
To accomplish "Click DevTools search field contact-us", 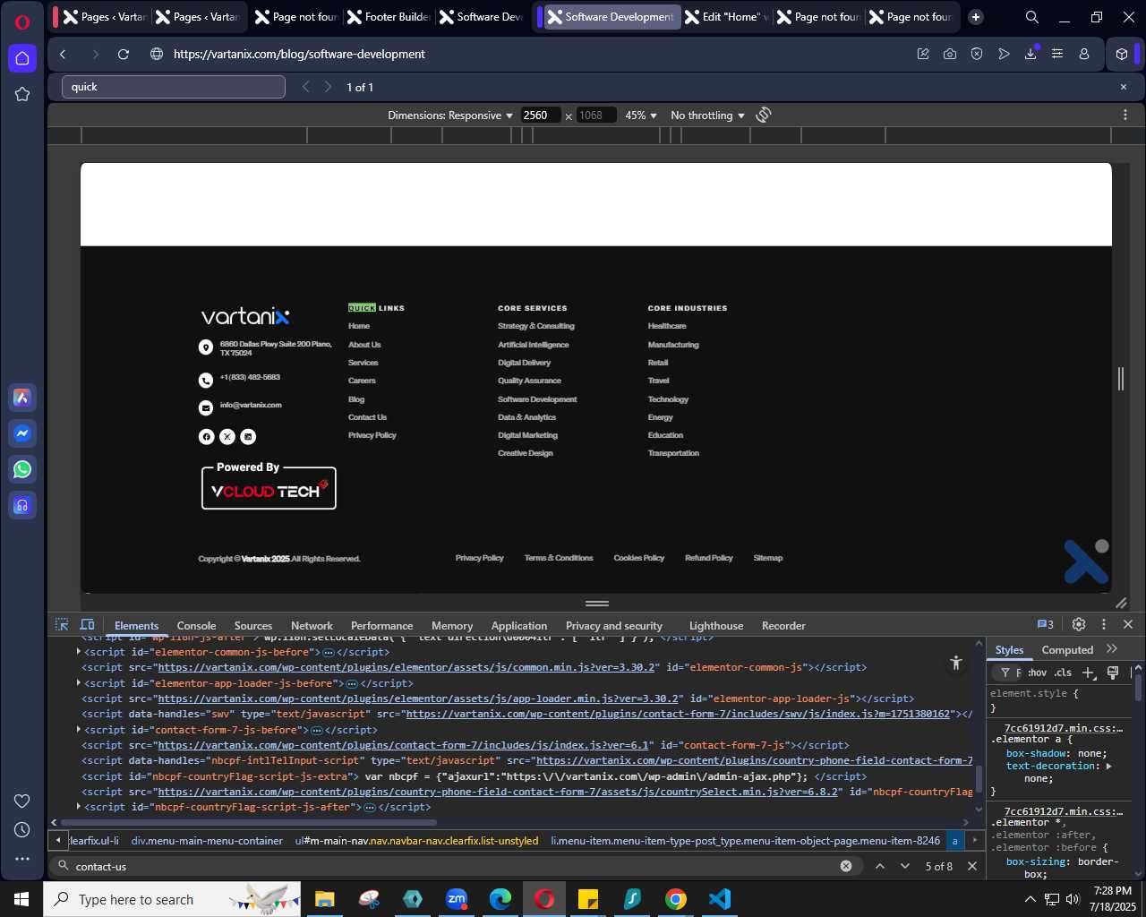I will 456,866.
